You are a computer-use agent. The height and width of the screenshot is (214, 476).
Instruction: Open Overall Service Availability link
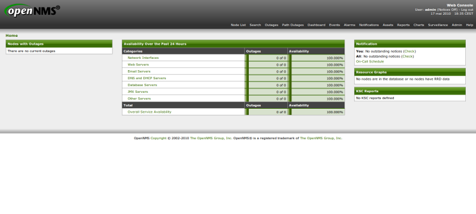(x=149, y=112)
